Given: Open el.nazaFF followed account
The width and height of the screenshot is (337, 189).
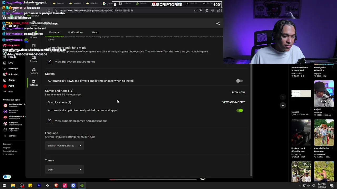Looking at the screenshot, I should click(x=11, y=111).
